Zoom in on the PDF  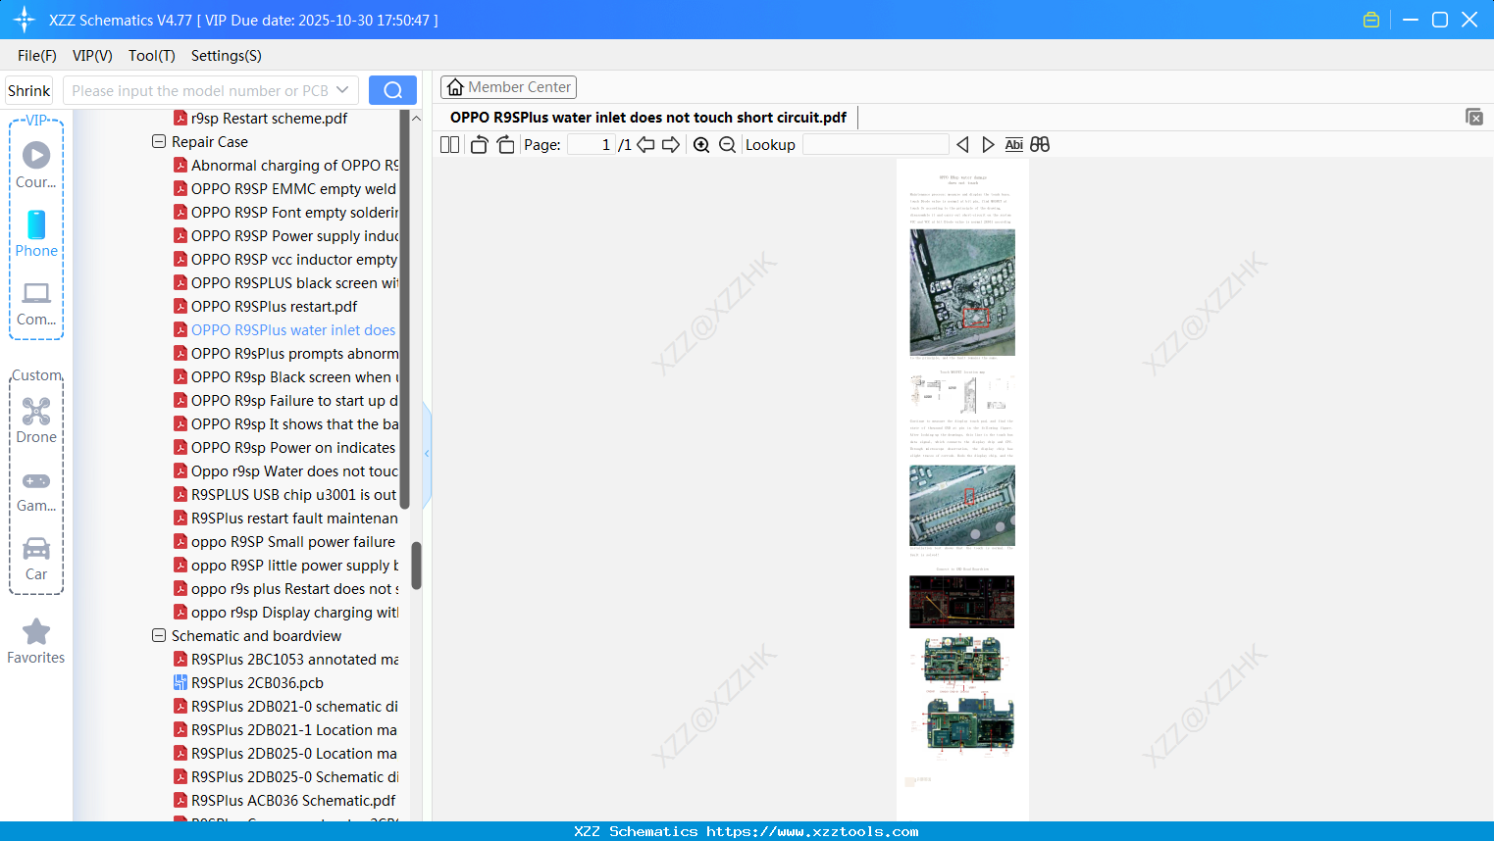[x=701, y=145]
